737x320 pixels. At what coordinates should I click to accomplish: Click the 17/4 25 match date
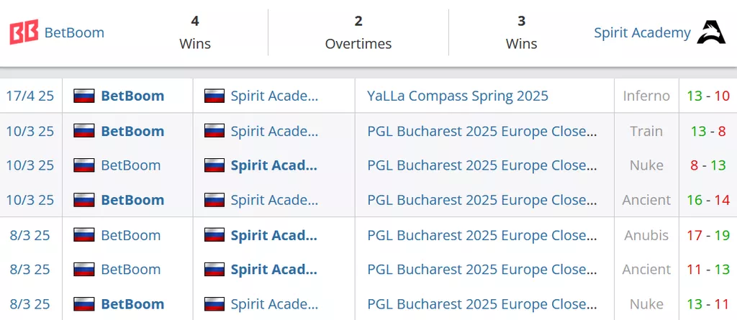30,96
